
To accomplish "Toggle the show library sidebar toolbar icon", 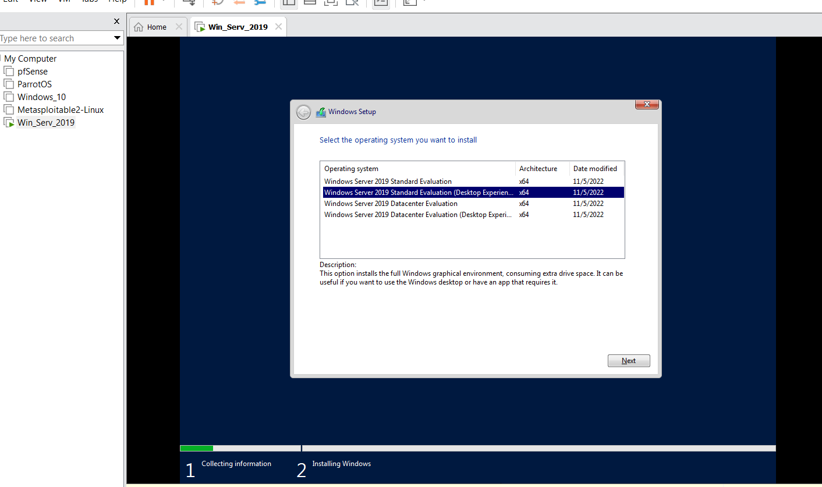I will [289, 2].
